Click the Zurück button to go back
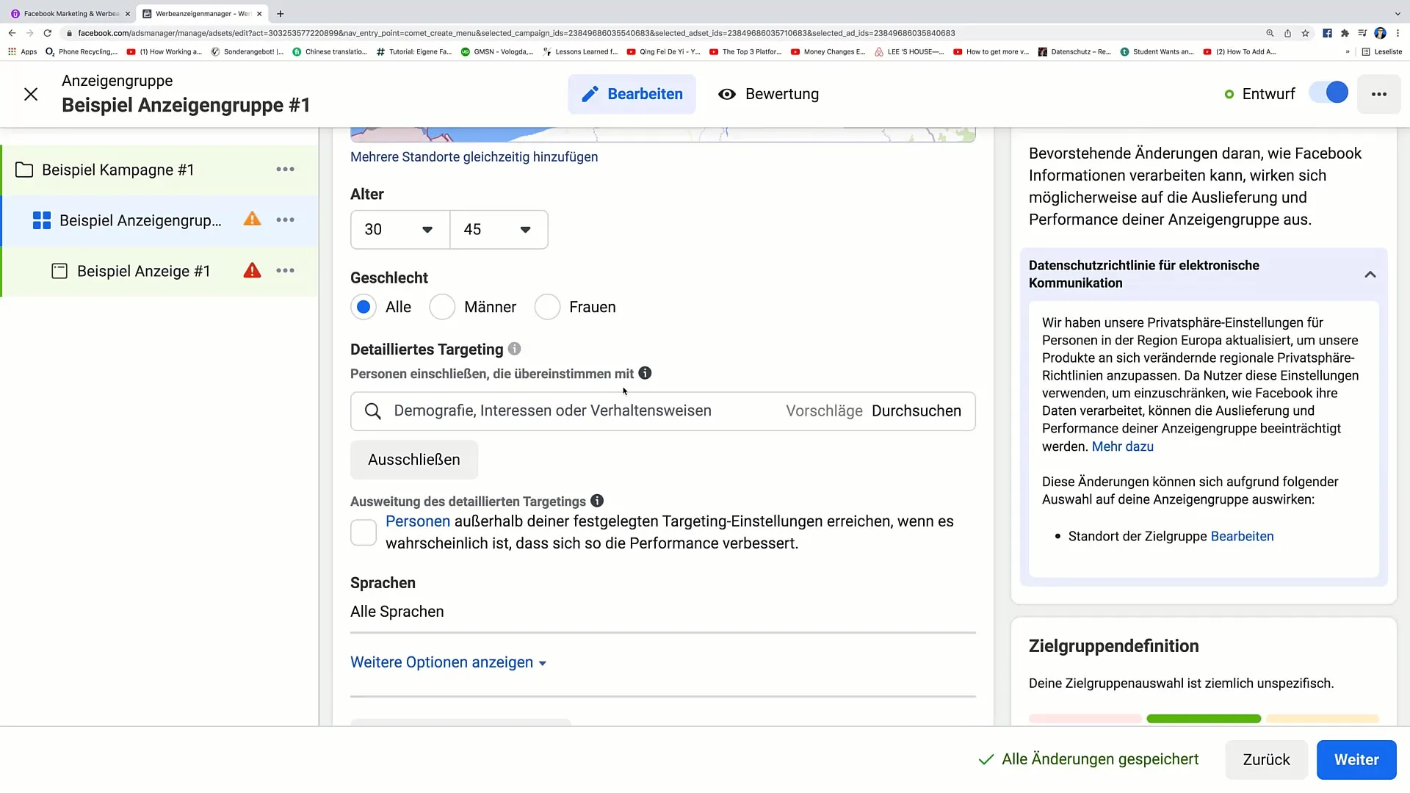 pos(1266,759)
